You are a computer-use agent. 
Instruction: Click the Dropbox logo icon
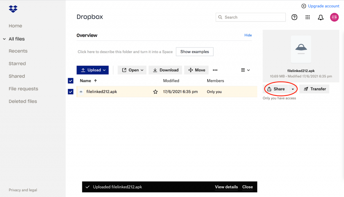click(x=13, y=9)
